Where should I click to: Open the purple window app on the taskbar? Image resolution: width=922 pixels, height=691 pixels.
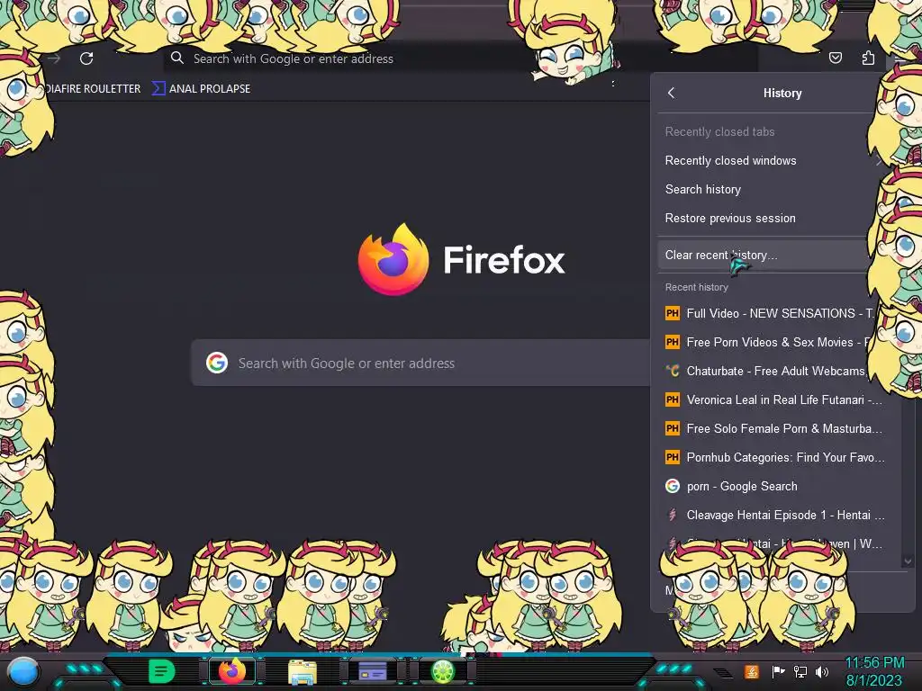(373, 671)
